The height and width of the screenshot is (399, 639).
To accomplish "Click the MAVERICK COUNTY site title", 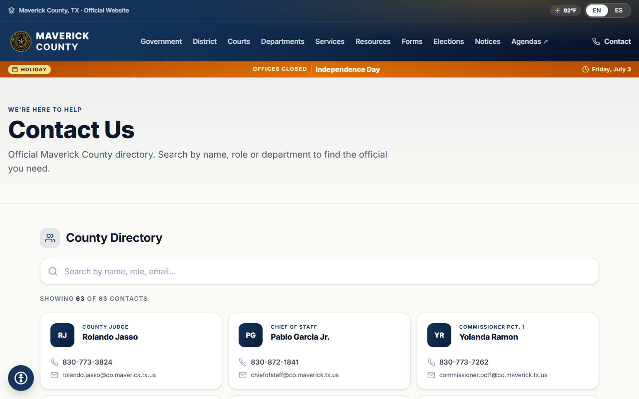I will click(62, 41).
